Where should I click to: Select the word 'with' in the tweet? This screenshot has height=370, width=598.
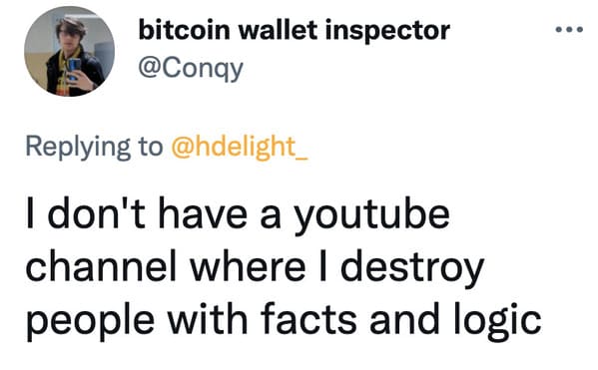coord(208,318)
